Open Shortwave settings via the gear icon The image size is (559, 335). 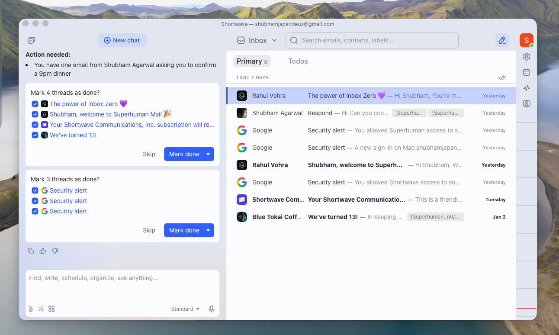(x=526, y=56)
